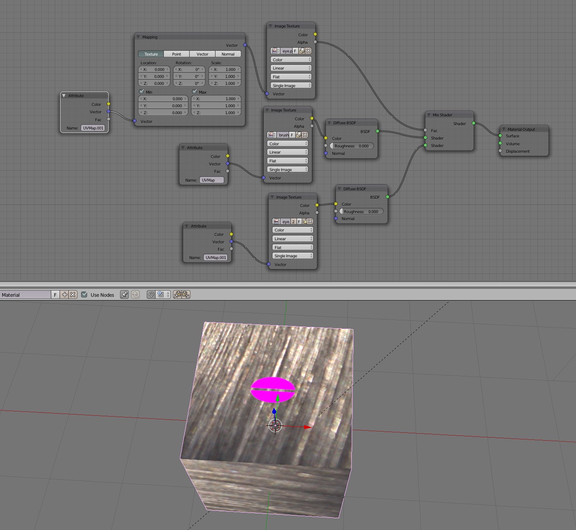The width and height of the screenshot is (576, 530).
Task: Toggle fake user F on brush image
Action: (x=292, y=135)
